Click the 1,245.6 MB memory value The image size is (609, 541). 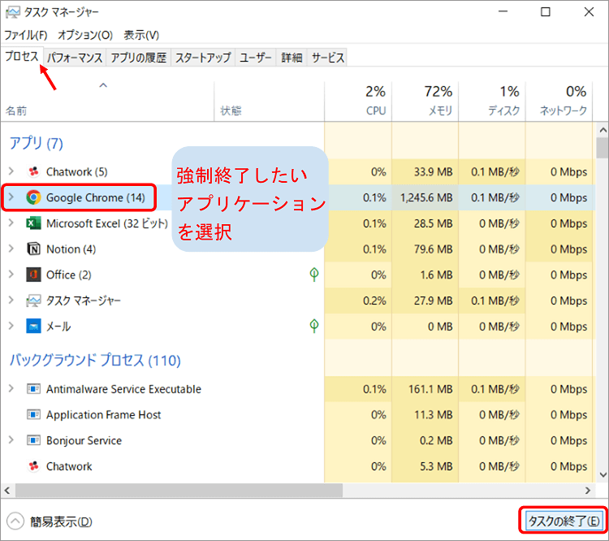tap(426, 197)
